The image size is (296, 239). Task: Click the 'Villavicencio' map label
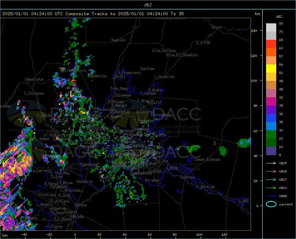click(73, 70)
